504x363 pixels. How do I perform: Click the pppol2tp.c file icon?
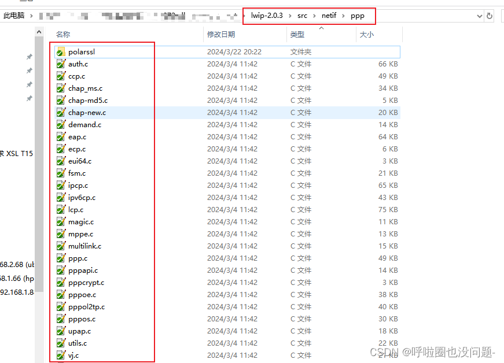61,306
